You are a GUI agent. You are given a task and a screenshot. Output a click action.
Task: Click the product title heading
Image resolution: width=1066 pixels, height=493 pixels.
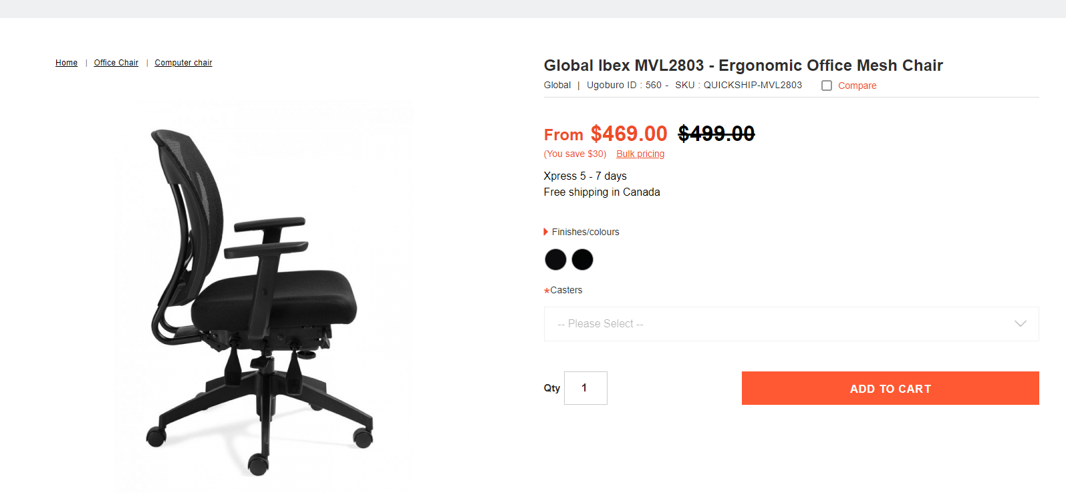743,65
